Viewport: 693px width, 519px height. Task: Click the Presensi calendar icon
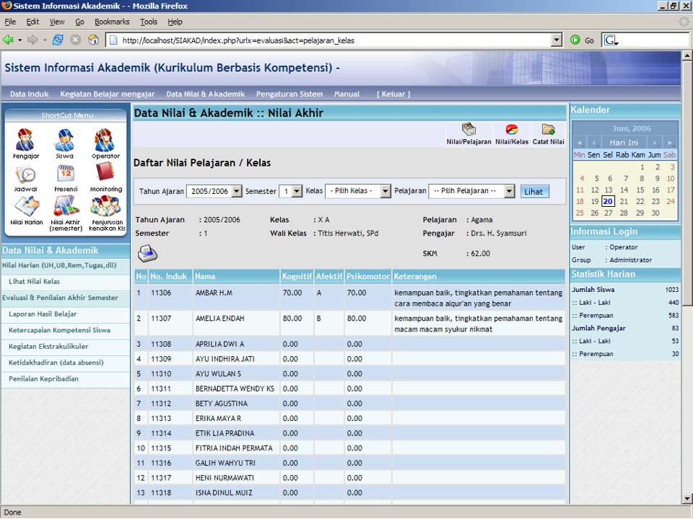[65, 174]
